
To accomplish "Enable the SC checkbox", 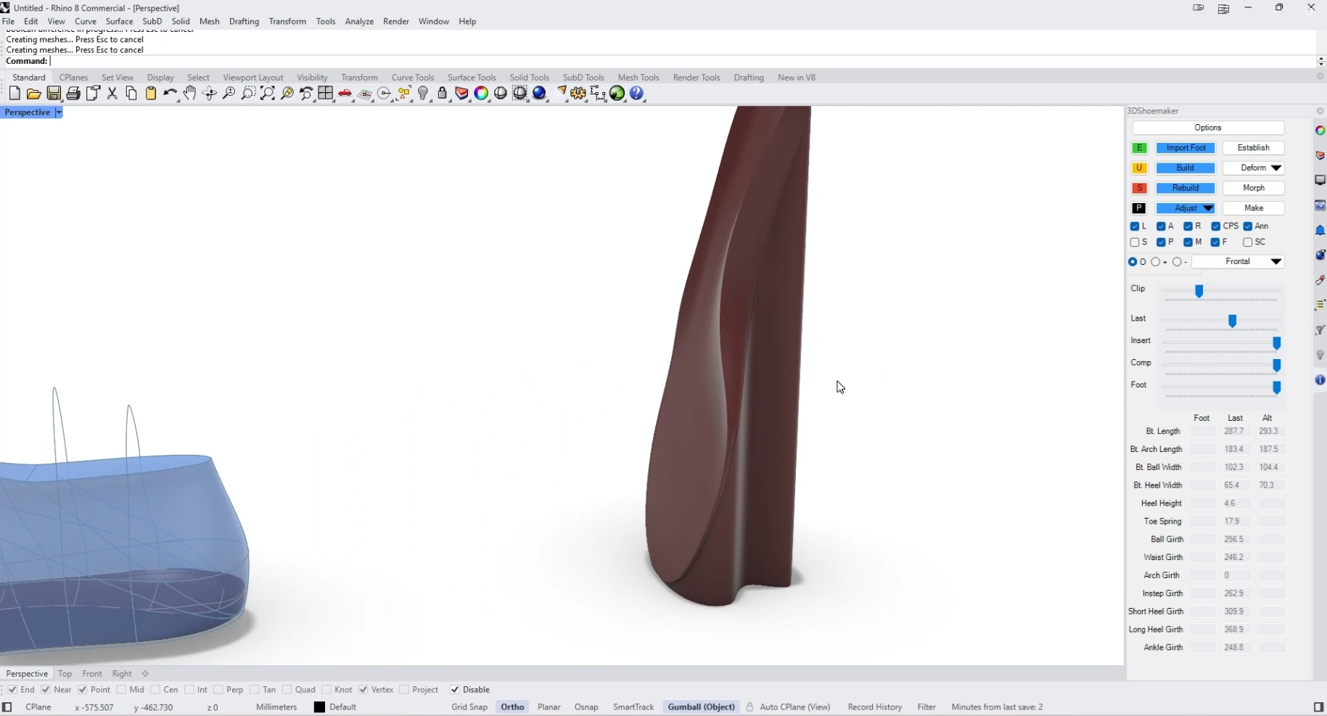I will (x=1248, y=242).
